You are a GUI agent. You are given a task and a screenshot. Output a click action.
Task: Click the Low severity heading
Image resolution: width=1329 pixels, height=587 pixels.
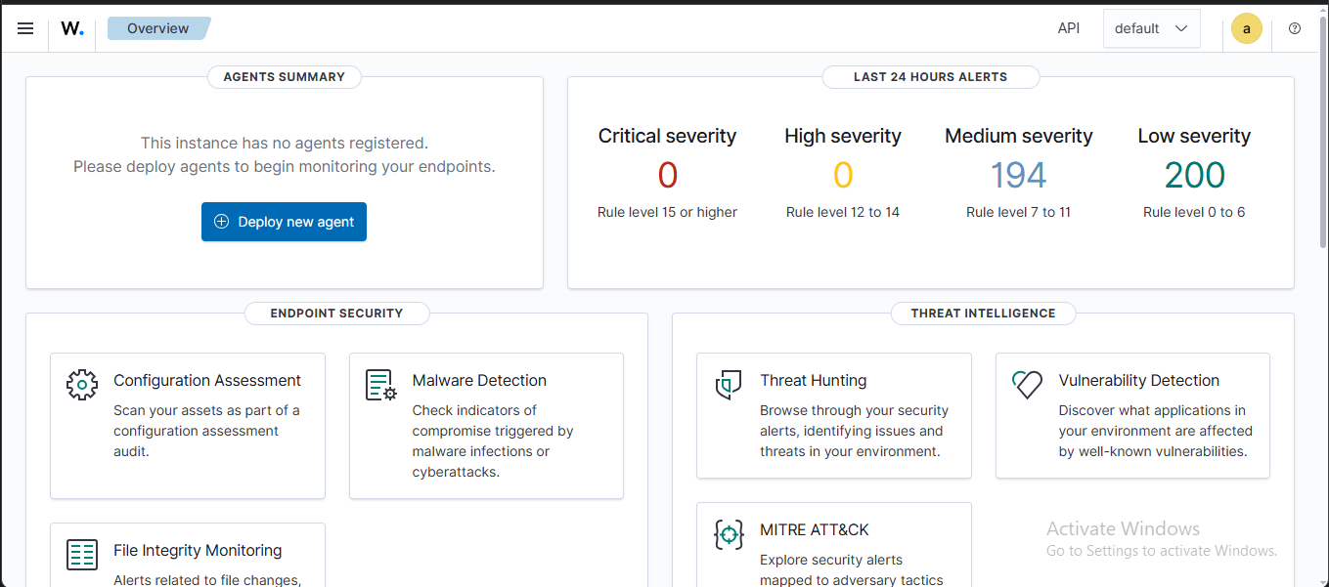pyautogui.click(x=1194, y=136)
